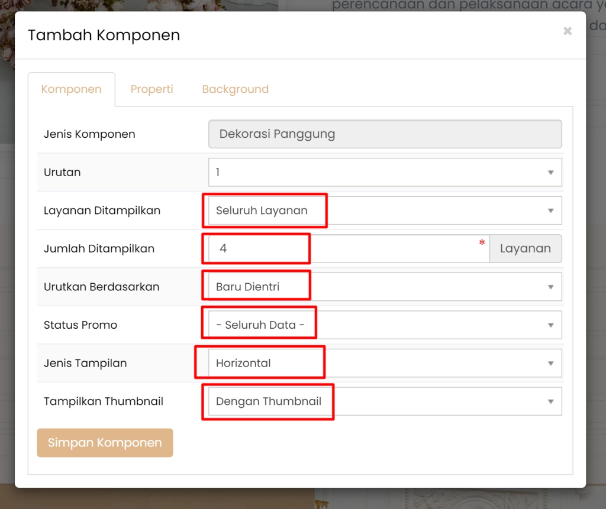
Task: Switch to the Background tab
Action: tap(235, 89)
